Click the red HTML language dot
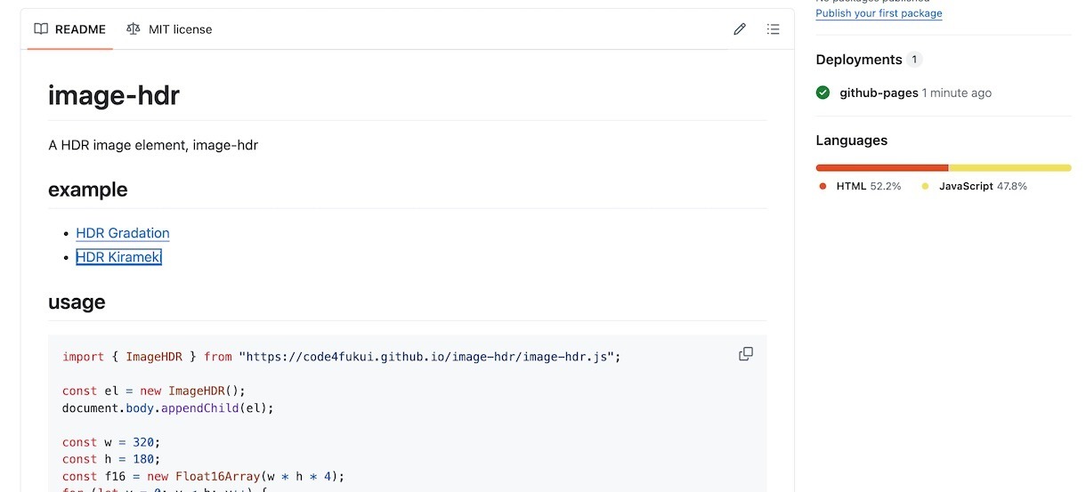Viewport: 1086px width, 492px height. point(823,186)
